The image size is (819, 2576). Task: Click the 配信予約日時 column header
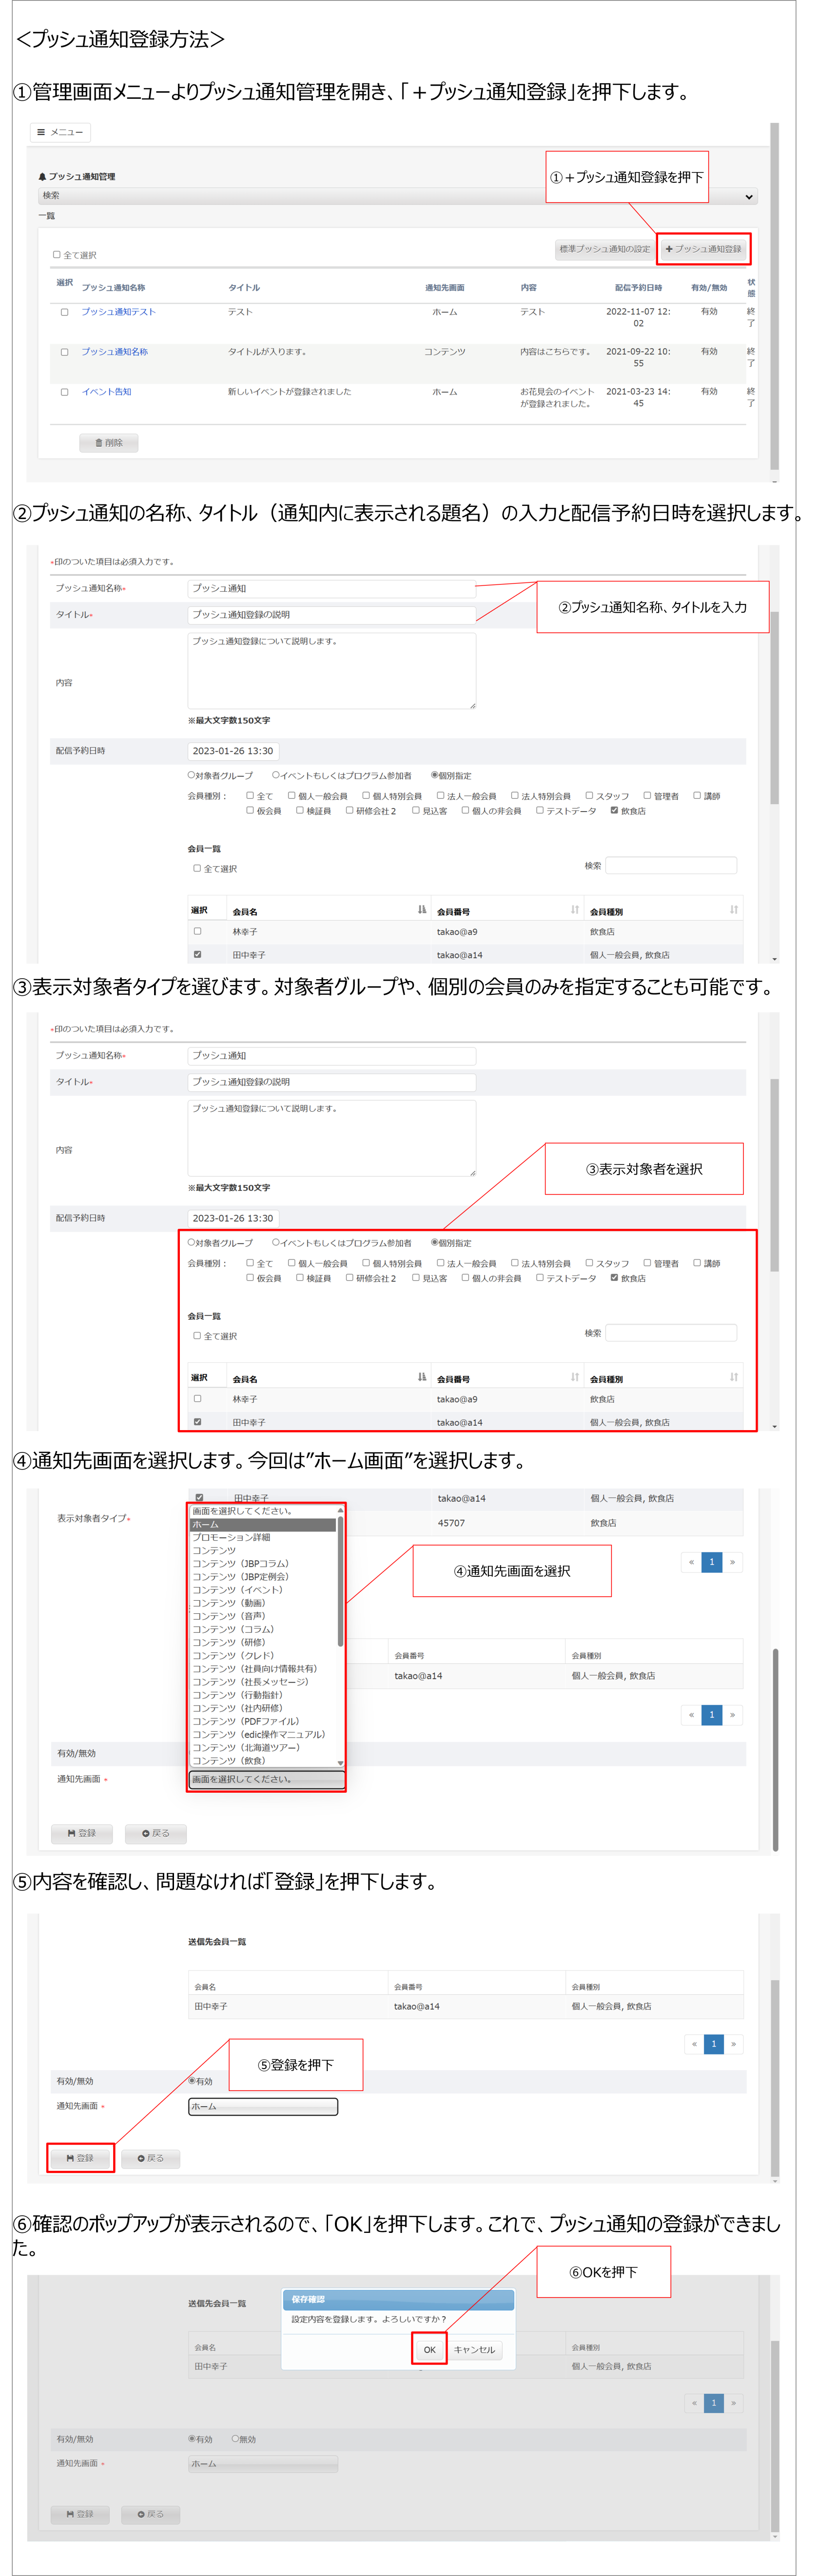(x=638, y=288)
